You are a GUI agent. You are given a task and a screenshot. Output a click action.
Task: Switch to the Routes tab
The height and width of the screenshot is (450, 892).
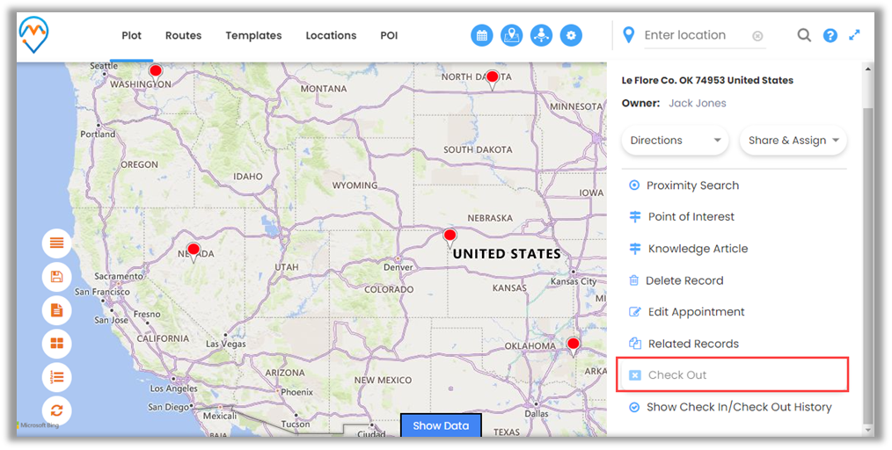183,36
